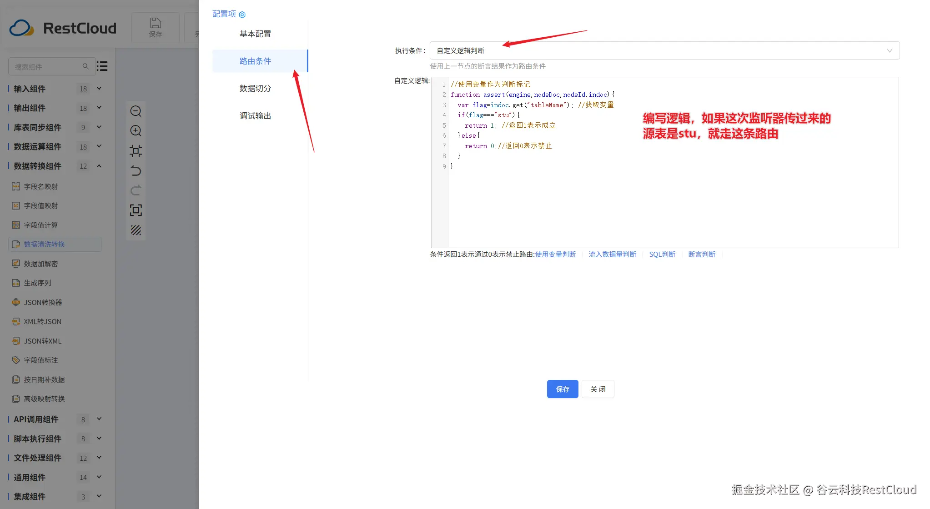Click the fullscreen frame icon
930x509 pixels.
coord(136,210)
